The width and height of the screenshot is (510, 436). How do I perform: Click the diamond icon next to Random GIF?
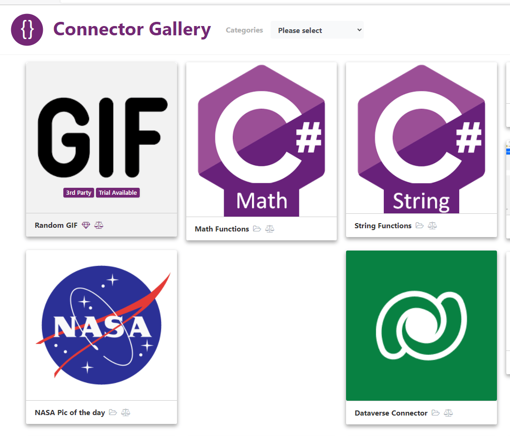click(86, 225)
